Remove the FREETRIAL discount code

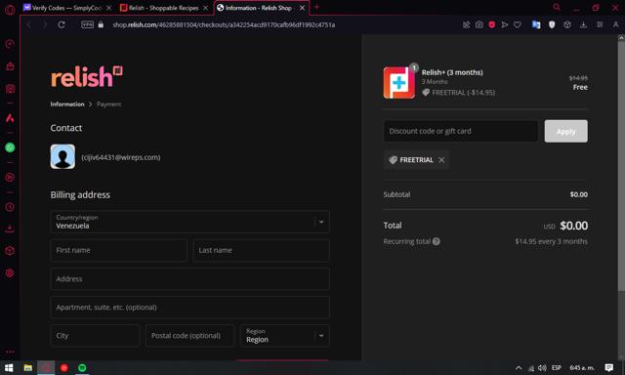pyautogui.click(x=441, y=160)
